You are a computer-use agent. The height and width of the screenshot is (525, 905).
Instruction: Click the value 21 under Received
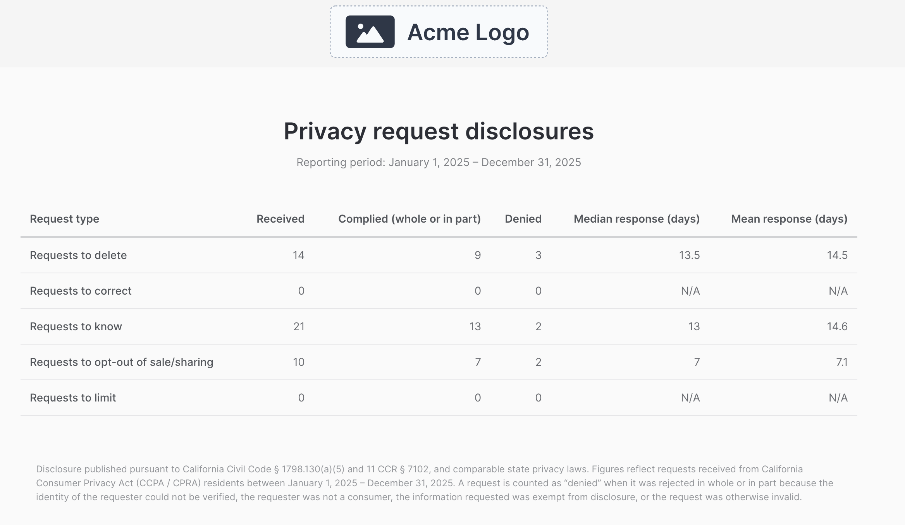click(298, 326)
